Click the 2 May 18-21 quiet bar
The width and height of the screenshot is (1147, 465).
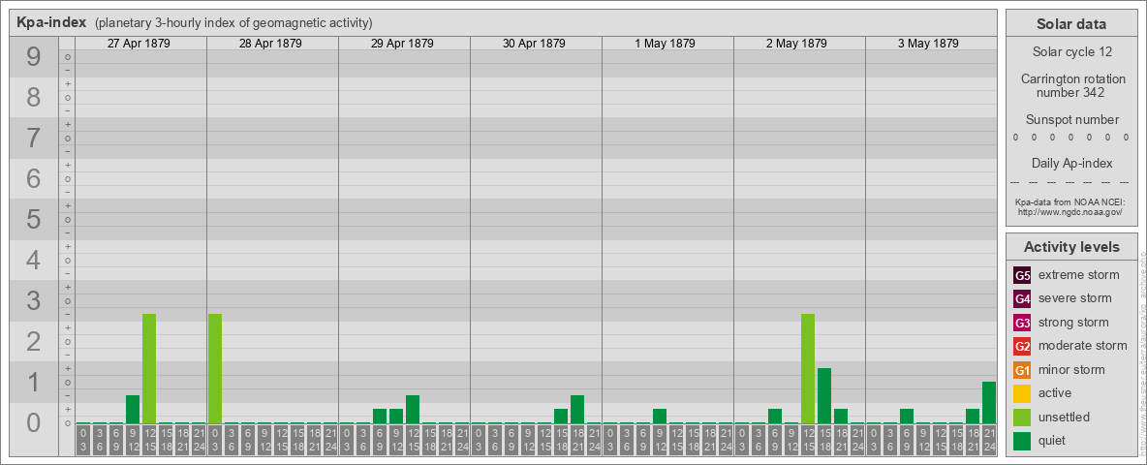(841, 416)
